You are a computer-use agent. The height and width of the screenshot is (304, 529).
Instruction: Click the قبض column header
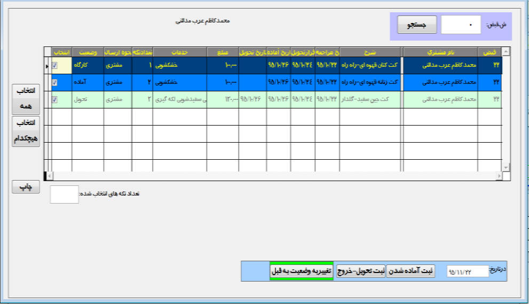click(490, 52)
